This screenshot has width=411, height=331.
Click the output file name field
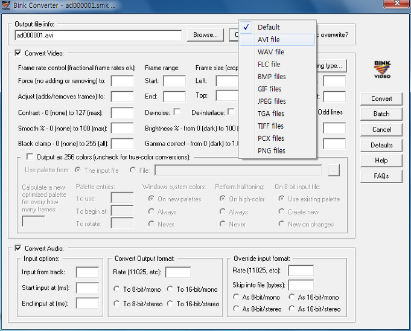[x=98, y=35]
